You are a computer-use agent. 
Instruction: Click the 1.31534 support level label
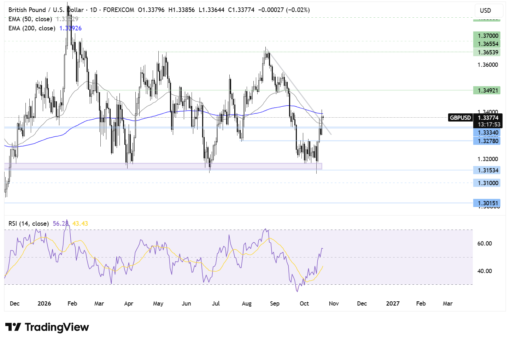pos(488,170)
